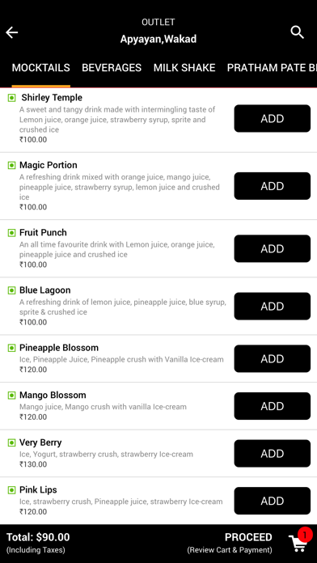Viewport: 317px width, 563px height.
Task: Add Fruit Punch to the order
Action: click(273, 248)
